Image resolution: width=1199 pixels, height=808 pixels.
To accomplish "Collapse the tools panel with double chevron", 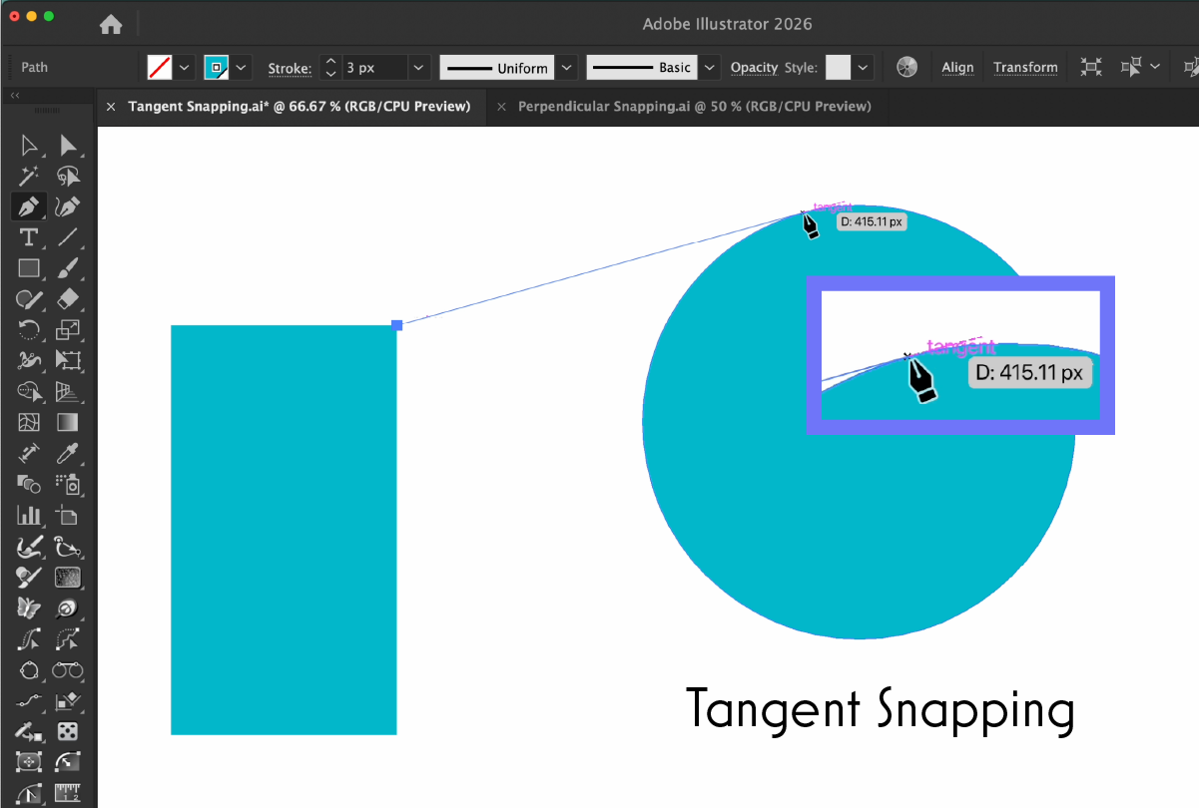I will click(x=15, y=96).
